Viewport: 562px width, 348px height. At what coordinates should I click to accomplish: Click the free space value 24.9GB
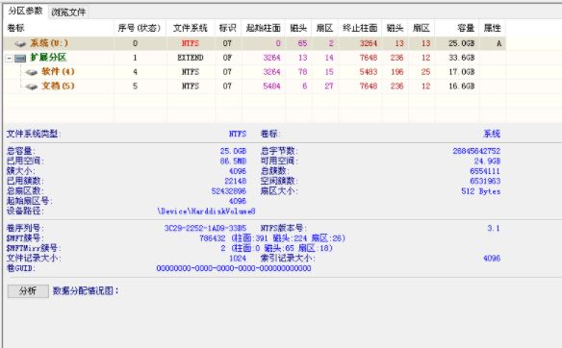click(487, 162)
